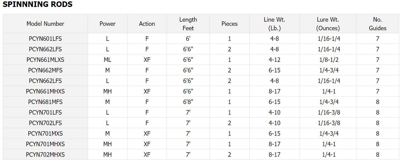Click the SPINNNING RODS heading
This screenshot has width=402, height=162.
click(38, 4)
